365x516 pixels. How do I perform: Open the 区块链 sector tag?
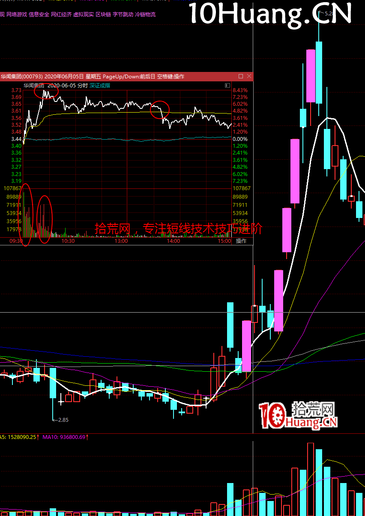103,15
